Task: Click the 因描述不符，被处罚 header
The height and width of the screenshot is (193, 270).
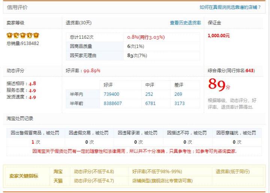Action: coord(187,133)
